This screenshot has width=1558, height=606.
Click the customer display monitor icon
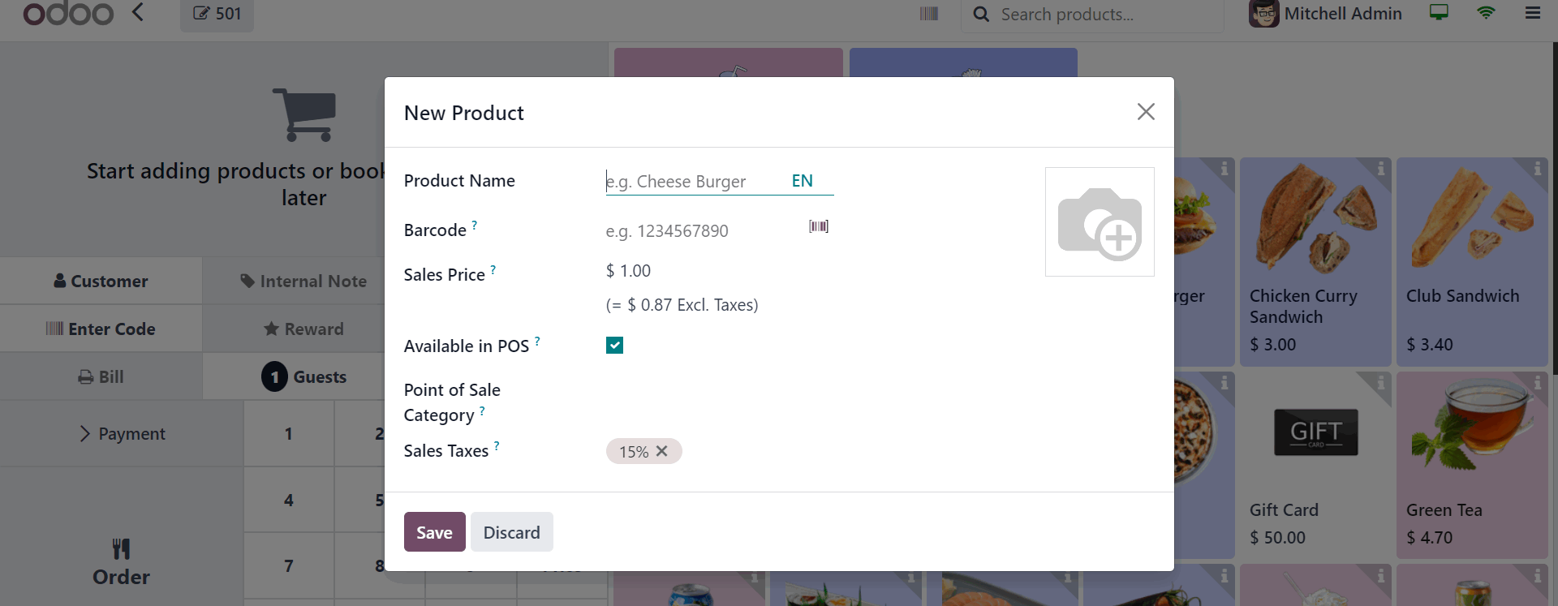(x=1439, y=14)
